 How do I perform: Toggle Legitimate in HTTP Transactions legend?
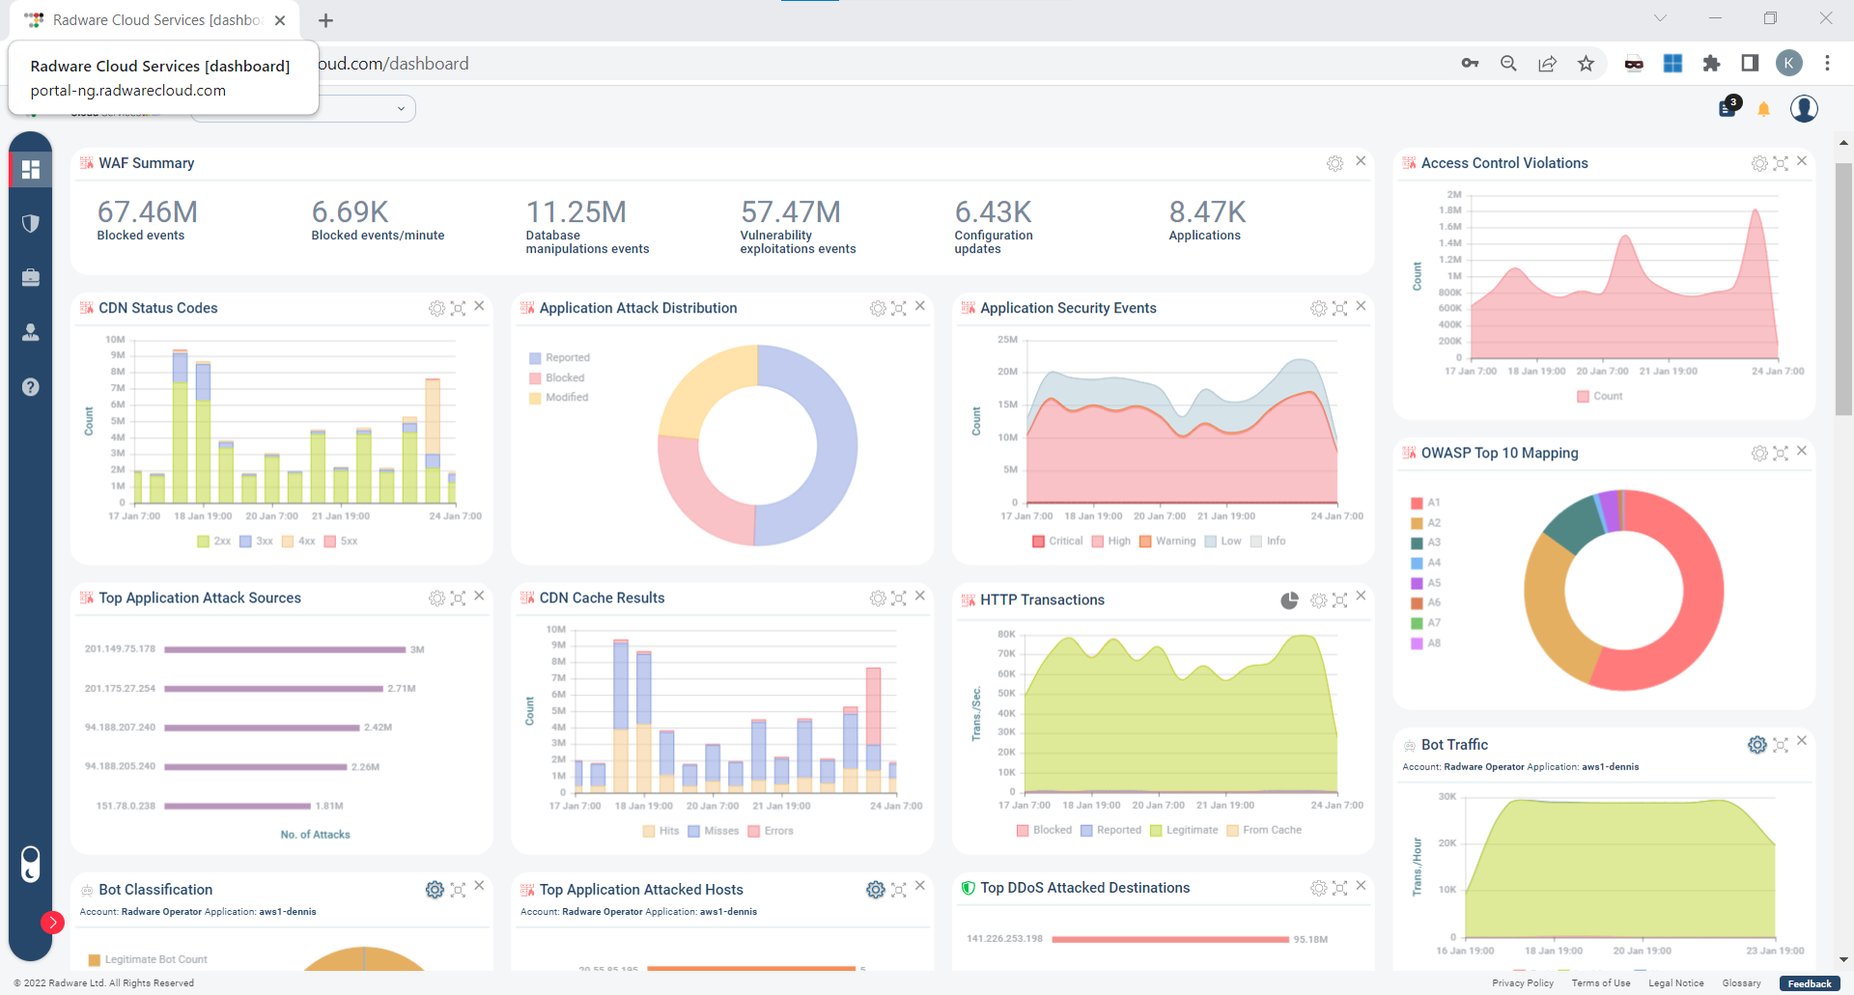point(1184,830)
